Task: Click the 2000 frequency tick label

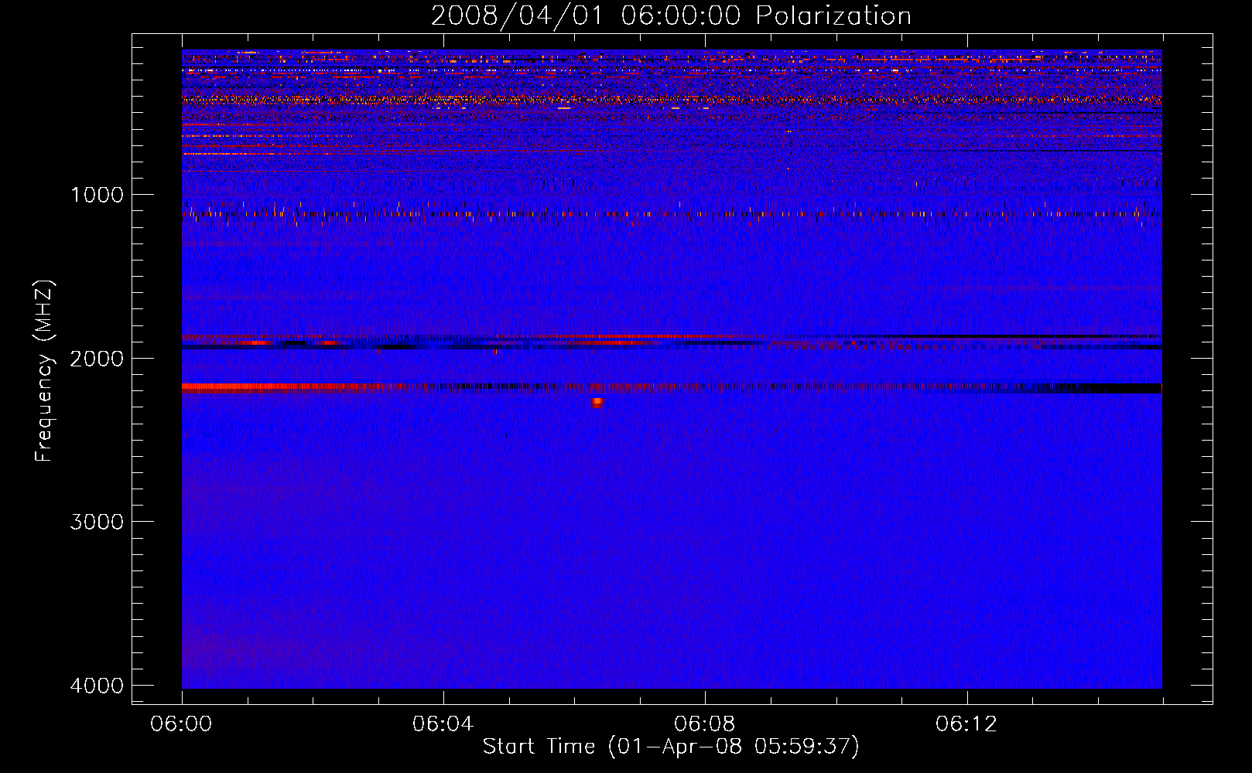Action: point(97,359)
